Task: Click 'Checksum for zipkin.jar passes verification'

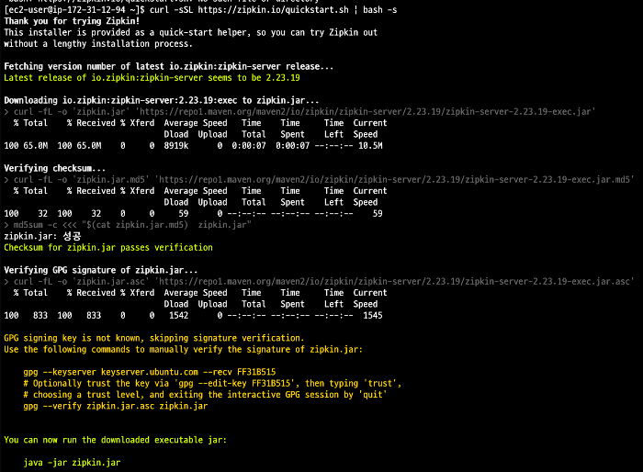Action: (x=108, y=248)
